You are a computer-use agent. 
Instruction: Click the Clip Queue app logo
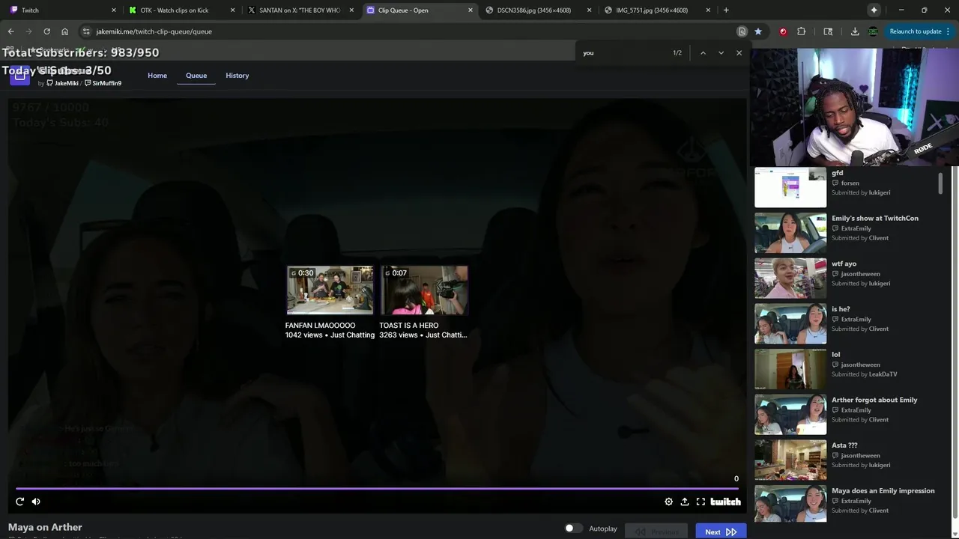(x=19, y=76)
